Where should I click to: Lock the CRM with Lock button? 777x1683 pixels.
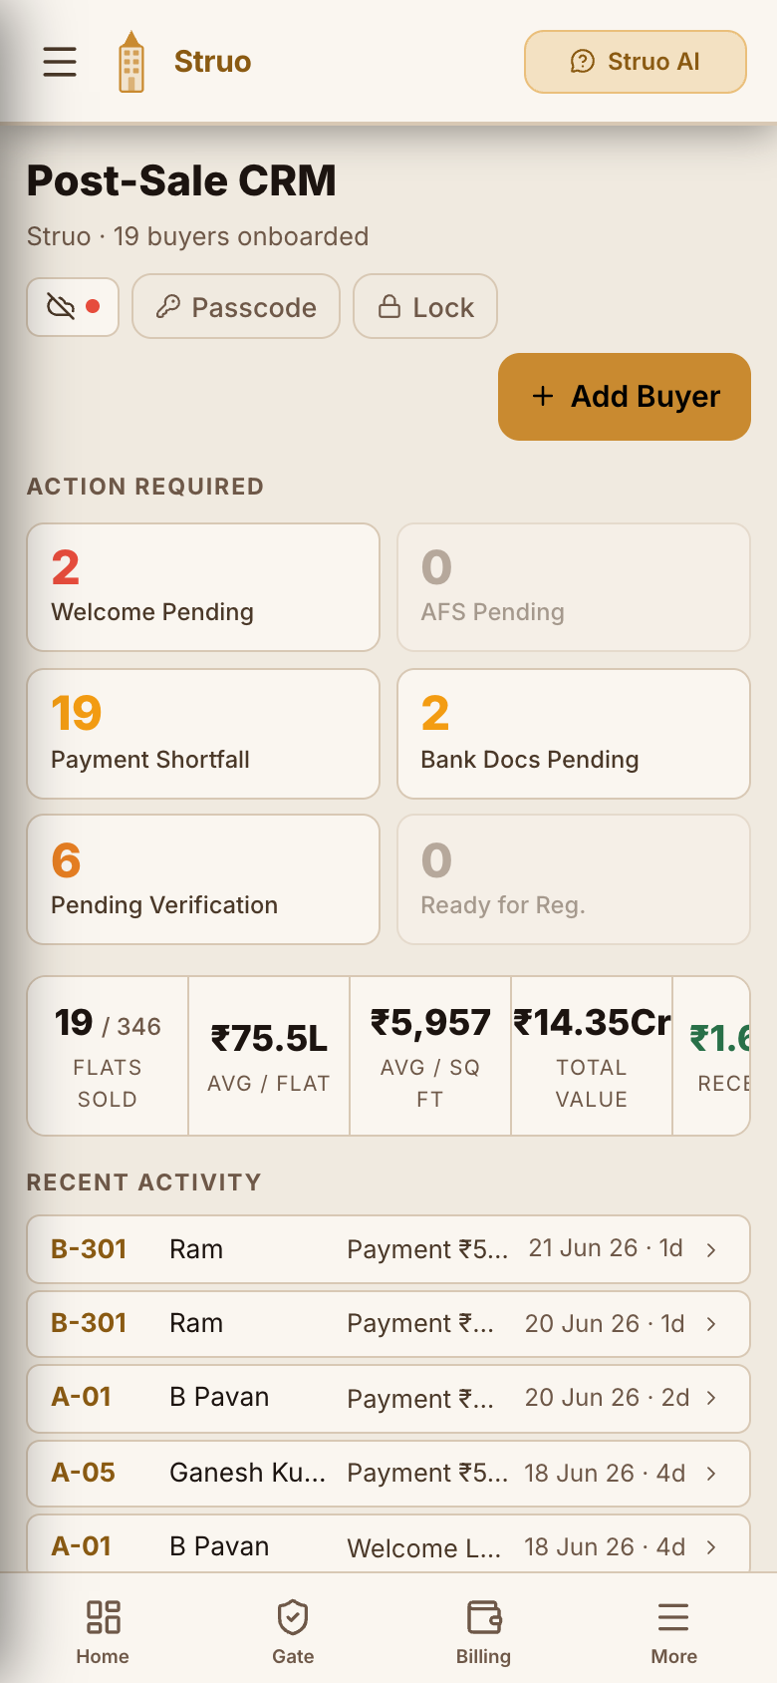425,307
